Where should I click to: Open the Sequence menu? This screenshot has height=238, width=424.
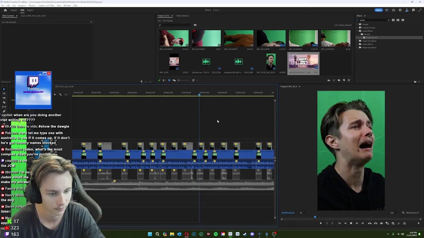(x=22, y=6)
